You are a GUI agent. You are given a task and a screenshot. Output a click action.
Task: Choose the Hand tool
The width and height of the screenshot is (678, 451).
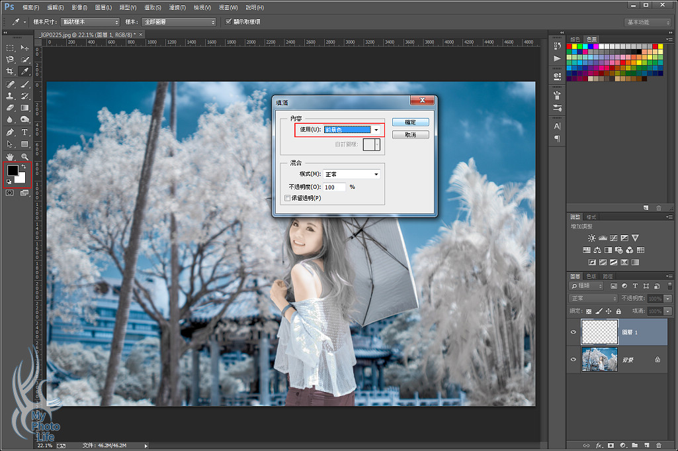click(11, 156)
